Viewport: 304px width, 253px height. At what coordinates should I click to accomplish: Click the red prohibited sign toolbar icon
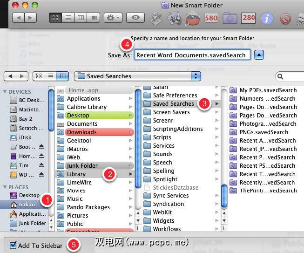(285, 19)
